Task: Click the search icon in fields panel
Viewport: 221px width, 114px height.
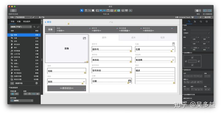Action: pos(34,27)
